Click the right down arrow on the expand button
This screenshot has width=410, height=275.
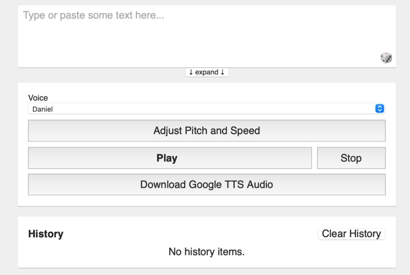223,72
